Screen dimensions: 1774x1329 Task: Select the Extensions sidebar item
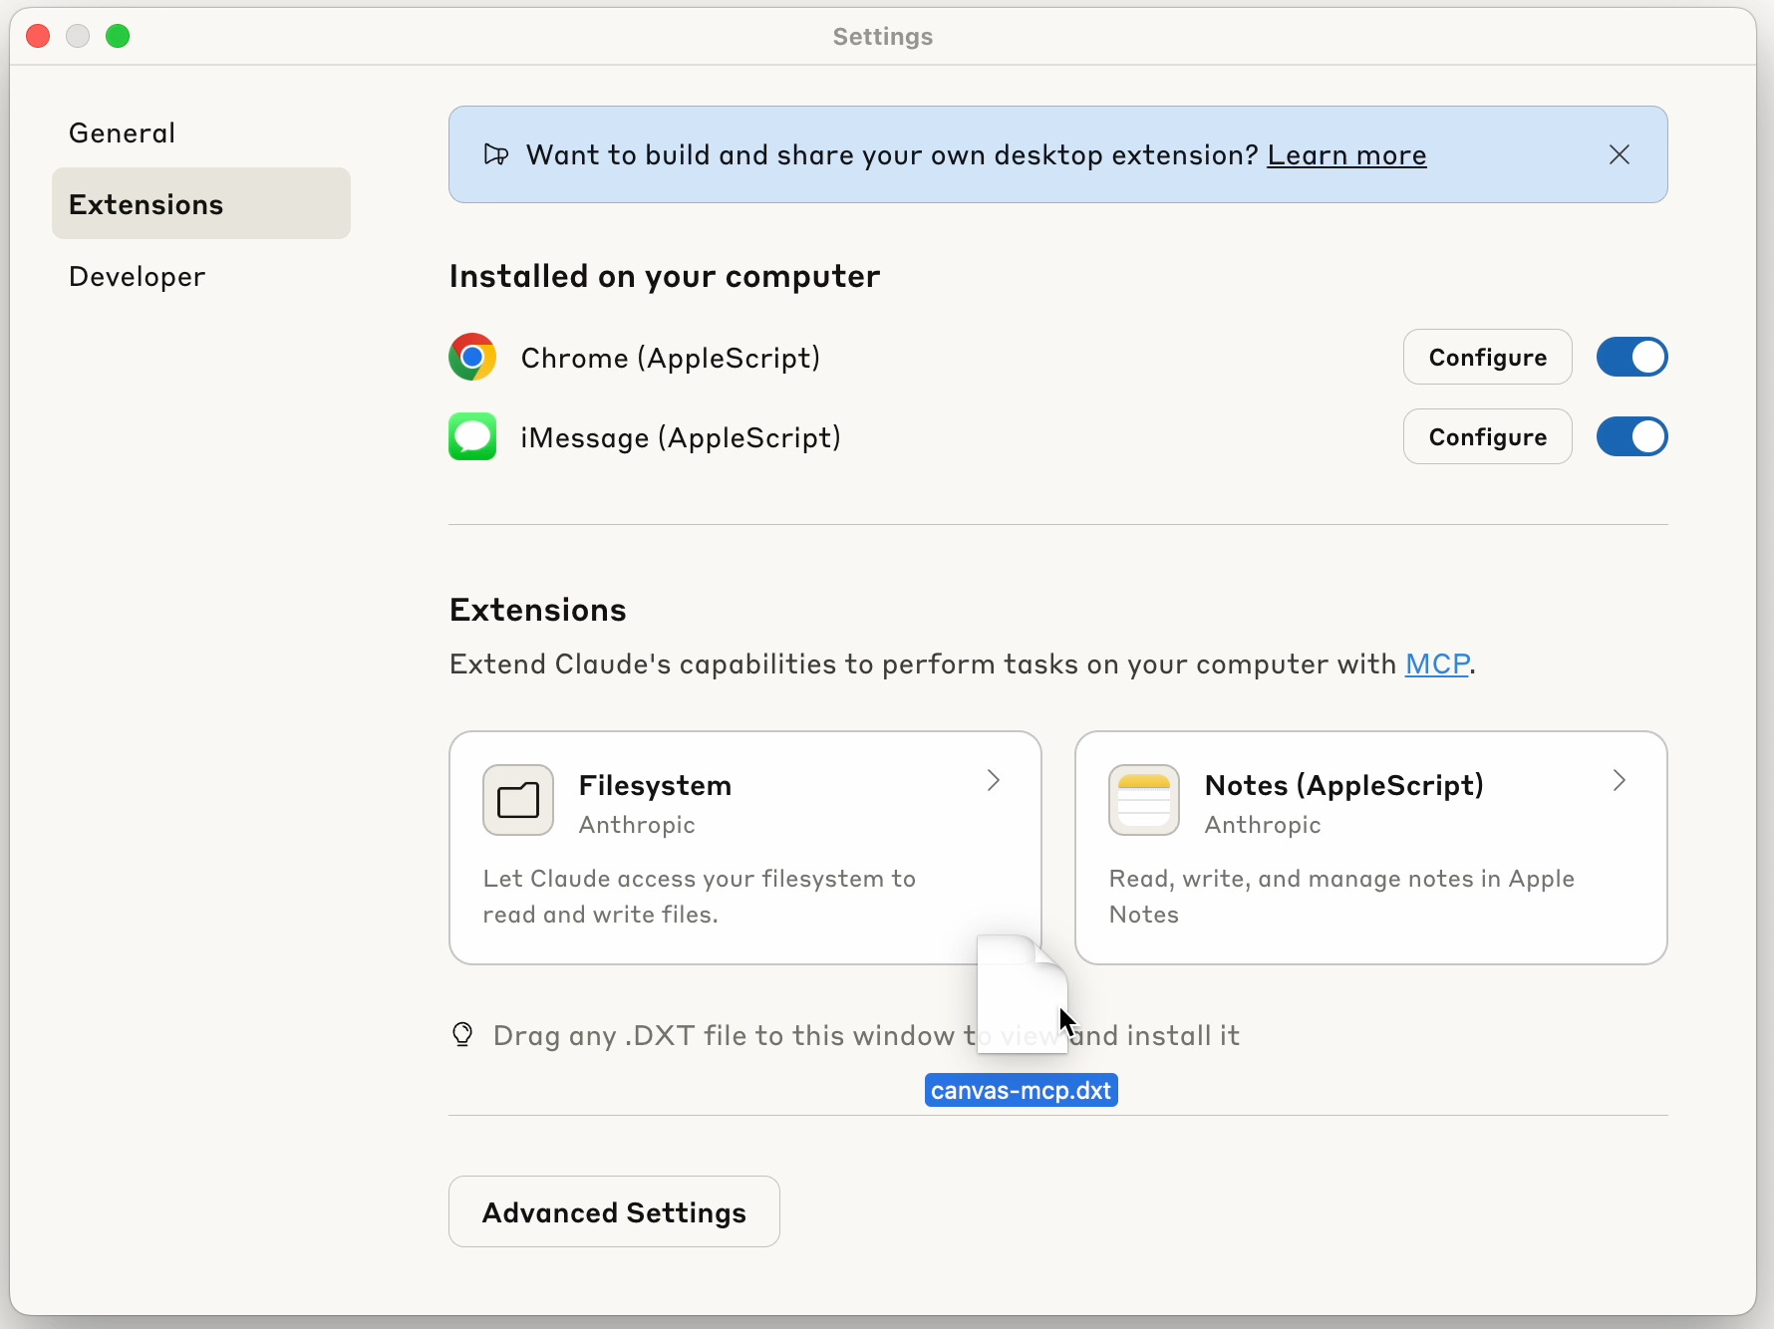(201, 203)
